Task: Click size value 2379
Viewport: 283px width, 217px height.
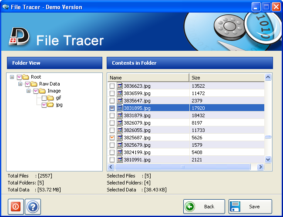Action: click(197, 101)
